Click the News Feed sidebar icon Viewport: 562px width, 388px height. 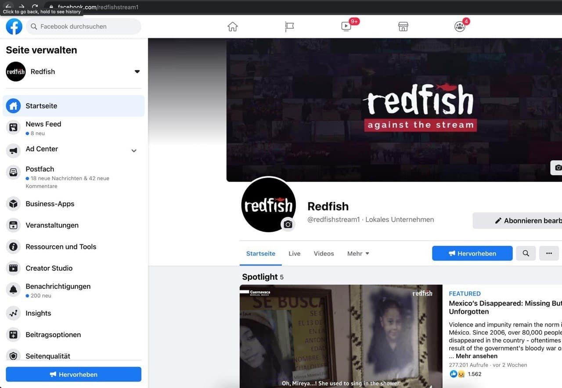coord(14,128)
